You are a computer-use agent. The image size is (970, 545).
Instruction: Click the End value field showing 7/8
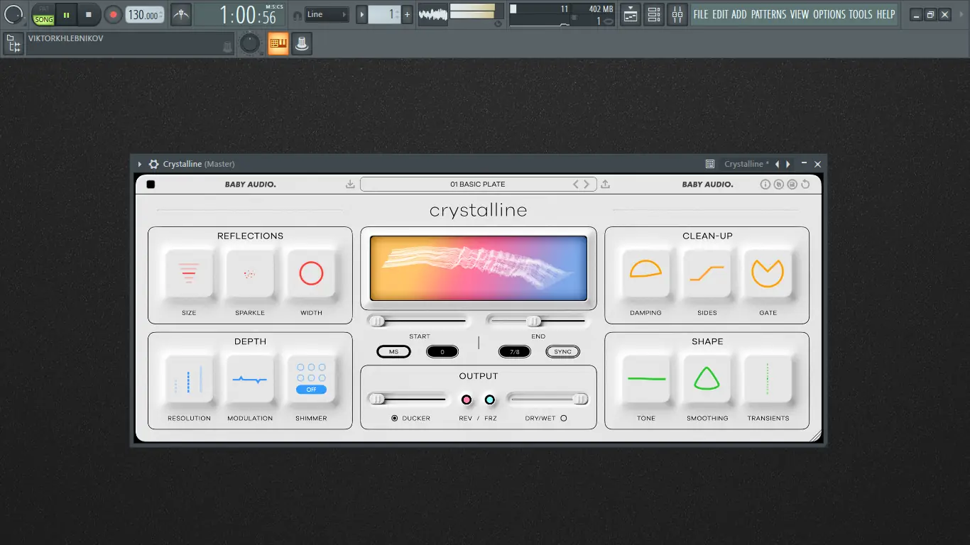coord(515,352)
